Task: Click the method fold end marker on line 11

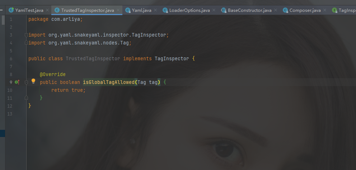Action: [x=26, y=98]
